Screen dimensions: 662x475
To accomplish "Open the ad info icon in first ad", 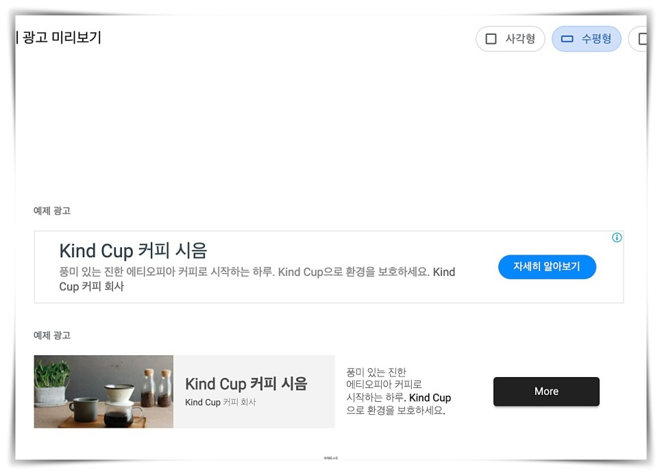I will [617, 237].
